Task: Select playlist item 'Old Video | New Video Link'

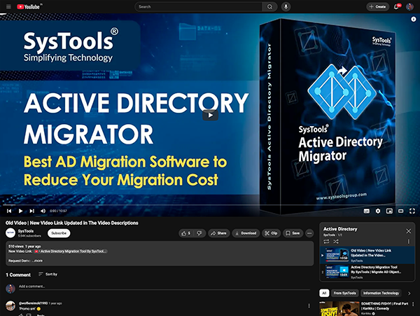Action: click(x=367, y=255)
